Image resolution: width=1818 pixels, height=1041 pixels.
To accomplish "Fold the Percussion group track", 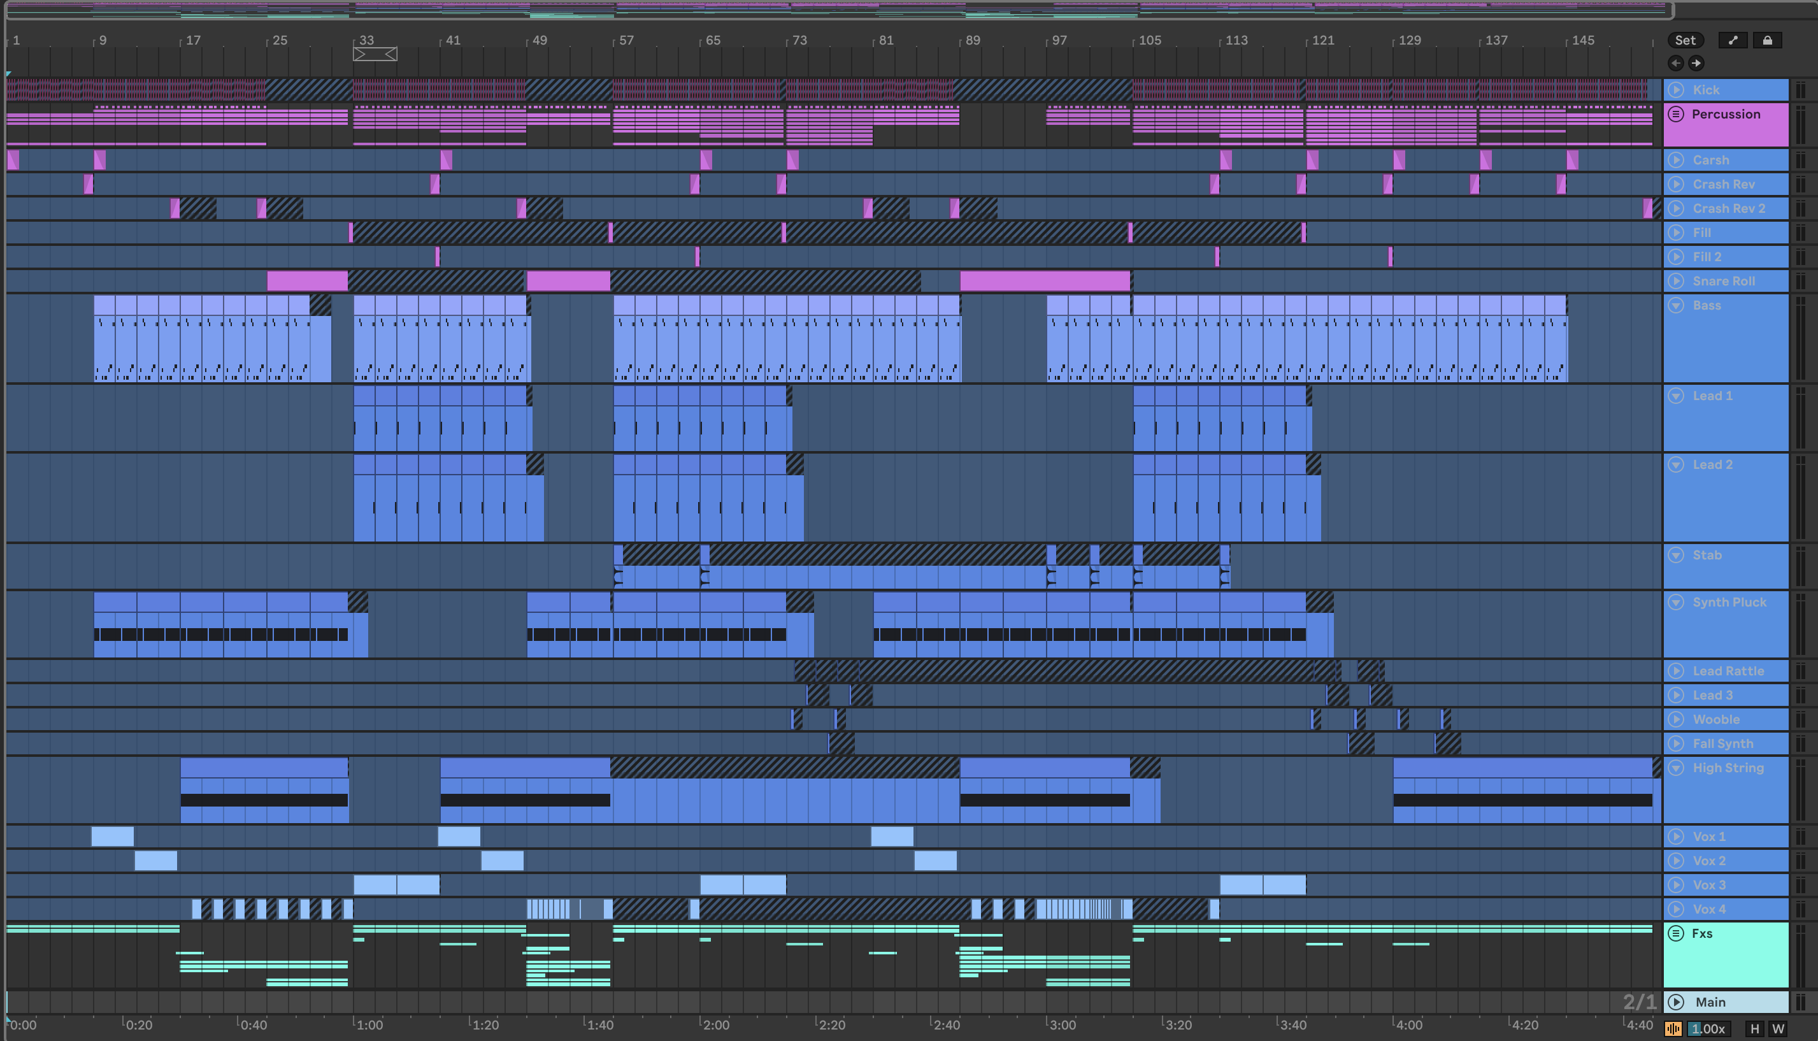I will 1677,115.
